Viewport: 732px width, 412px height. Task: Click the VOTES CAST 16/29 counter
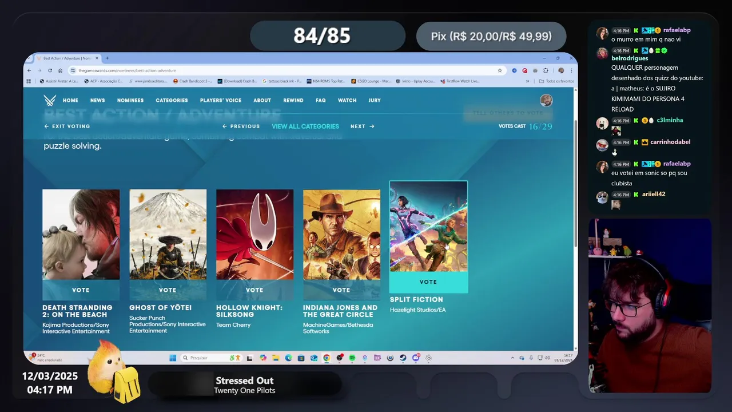coord(526,126)
